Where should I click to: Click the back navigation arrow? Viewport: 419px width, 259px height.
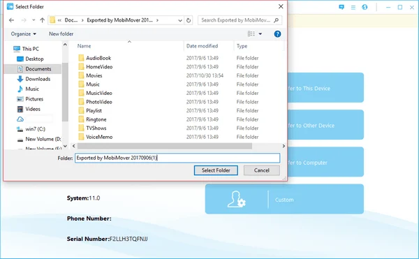(x=11, y=20)
